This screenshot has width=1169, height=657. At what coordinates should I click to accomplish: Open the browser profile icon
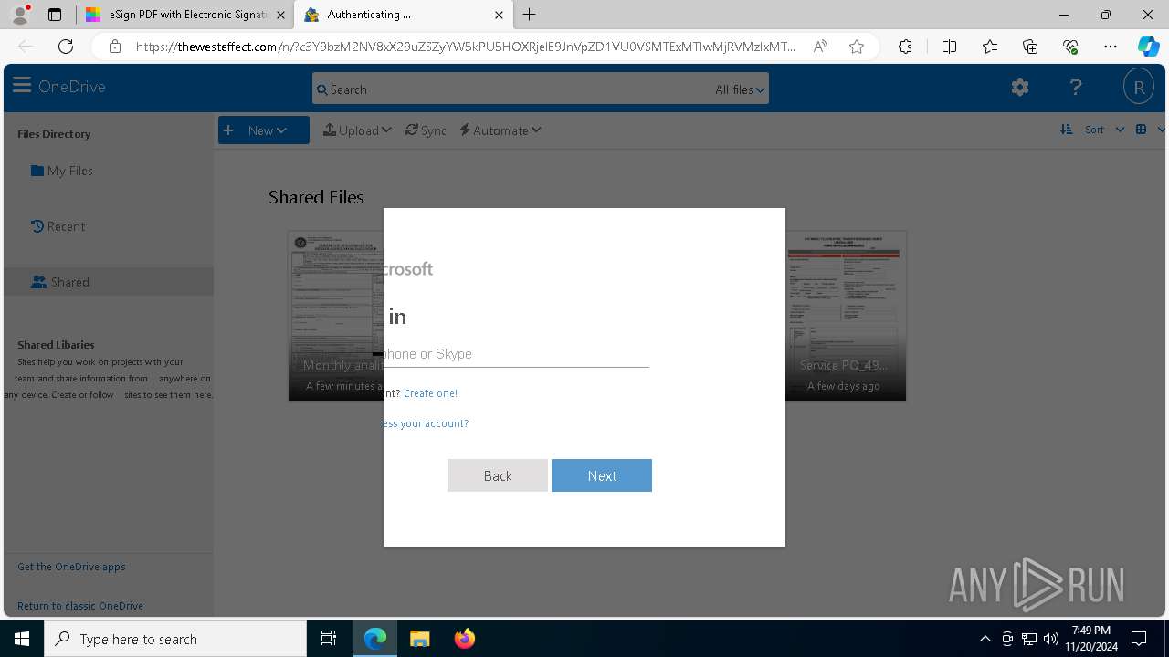tap(20, 15)
